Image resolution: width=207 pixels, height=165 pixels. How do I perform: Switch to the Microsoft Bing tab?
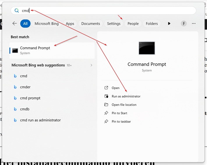click(x=47, y=24)
